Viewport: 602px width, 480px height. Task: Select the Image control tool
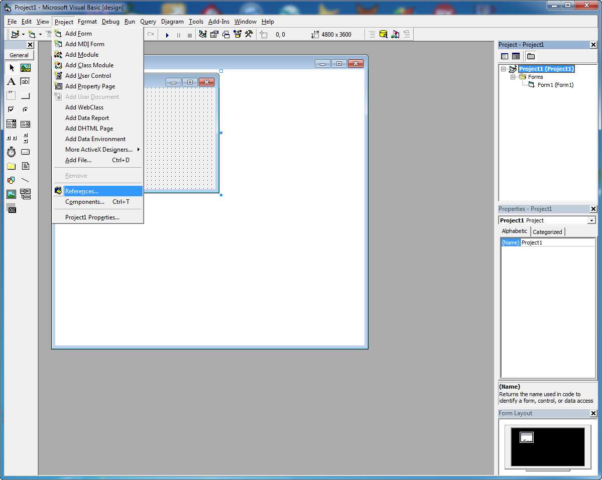point(12,194)
